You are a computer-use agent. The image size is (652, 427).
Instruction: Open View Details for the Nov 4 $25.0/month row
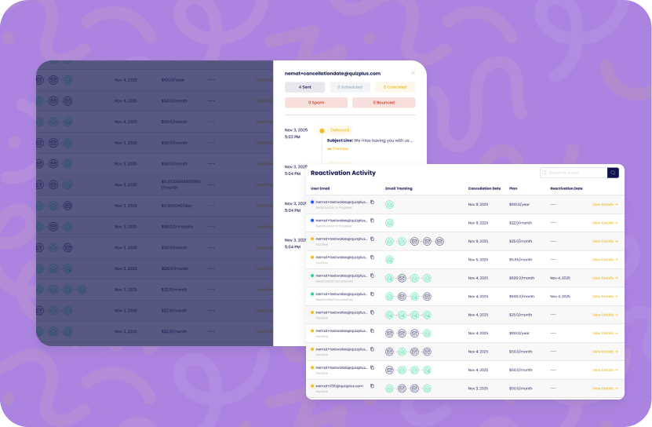pos(605,315)
